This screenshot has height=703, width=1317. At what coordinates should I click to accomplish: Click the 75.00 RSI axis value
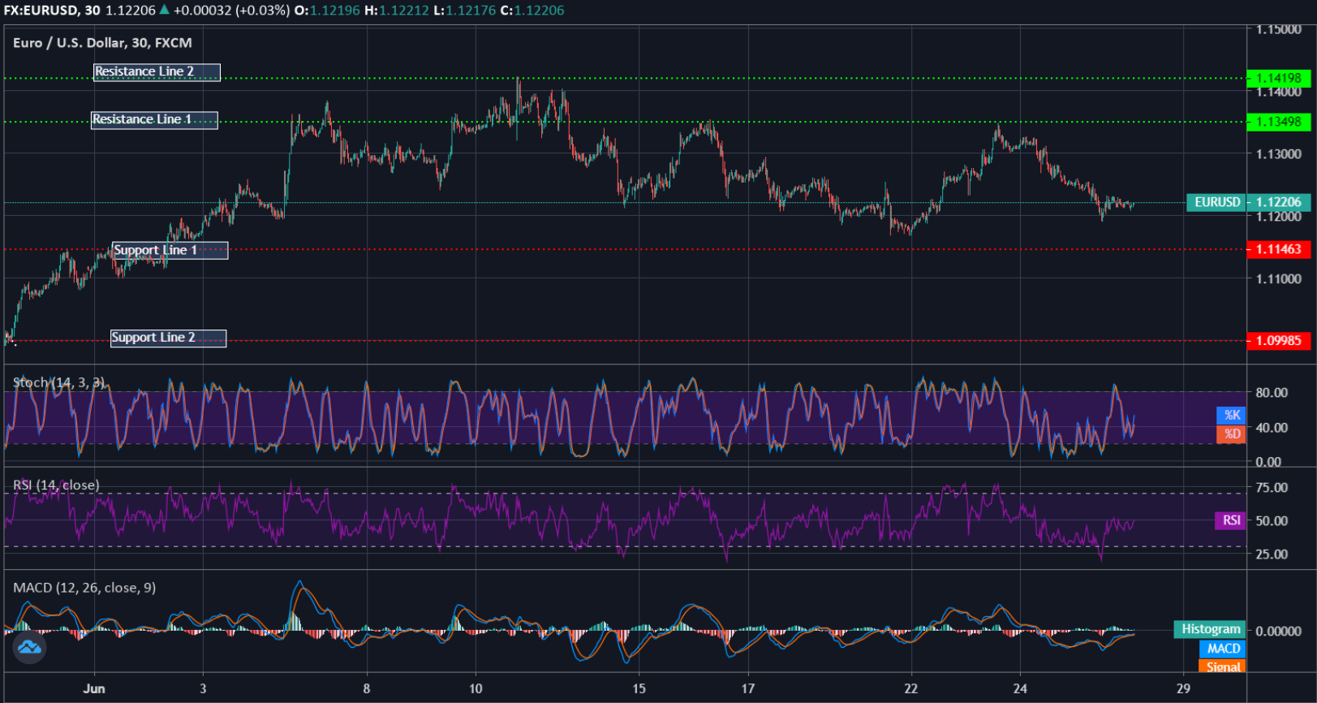[x=1272, y=488]
